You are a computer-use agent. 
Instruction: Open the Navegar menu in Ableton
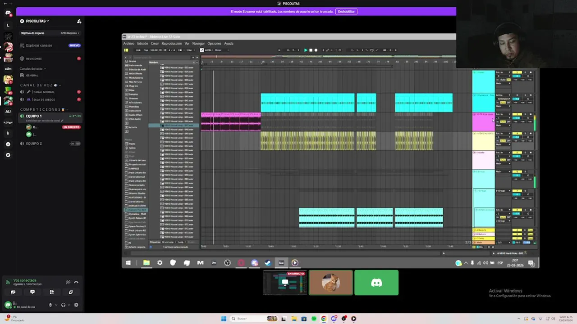[x=198, y=44]
